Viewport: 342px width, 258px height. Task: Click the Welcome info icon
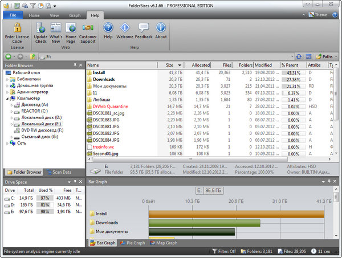point(124,28)
